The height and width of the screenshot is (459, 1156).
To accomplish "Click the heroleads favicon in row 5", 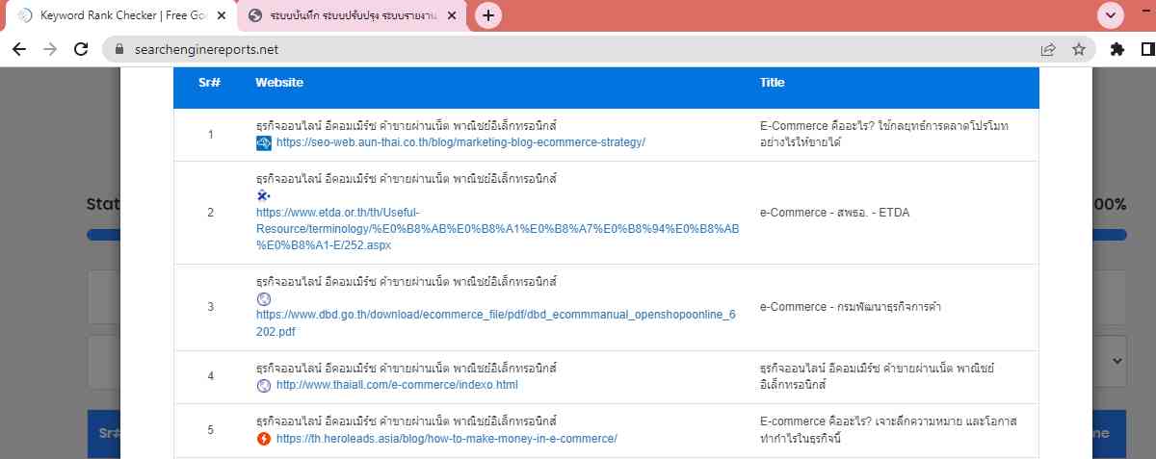I will [x=264, y=439].
